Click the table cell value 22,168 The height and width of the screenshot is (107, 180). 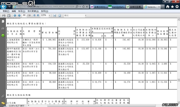pyautogui.click(x=98, y=49)
